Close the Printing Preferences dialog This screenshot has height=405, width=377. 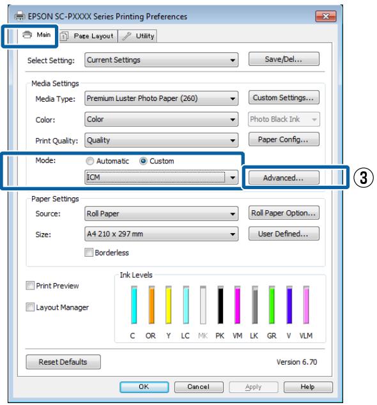(326, 17)
